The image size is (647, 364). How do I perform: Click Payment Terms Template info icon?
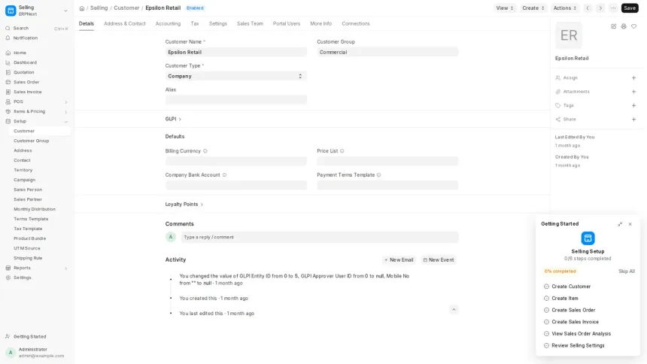[378, 175]
